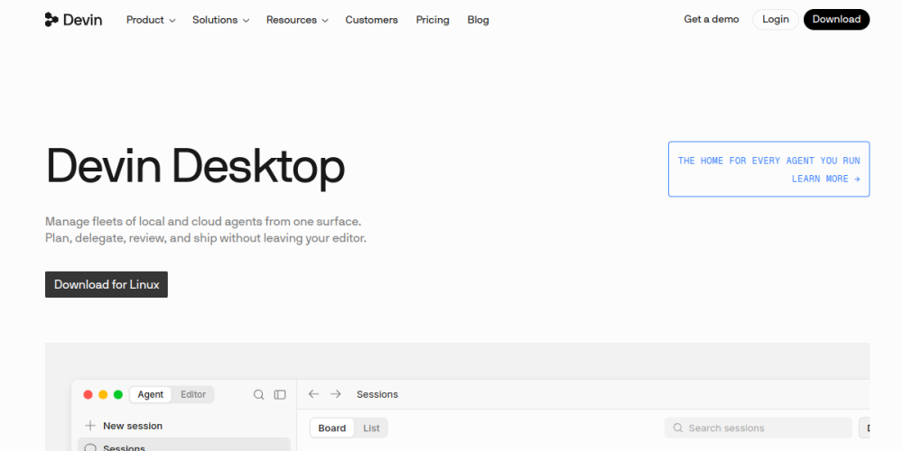Switch to the Agent mode tab
This screenshot has width=903, height=451.
point(150,395)
